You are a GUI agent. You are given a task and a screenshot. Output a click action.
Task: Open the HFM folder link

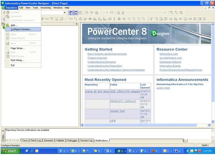pyautogui.click(x=113, y=121)
